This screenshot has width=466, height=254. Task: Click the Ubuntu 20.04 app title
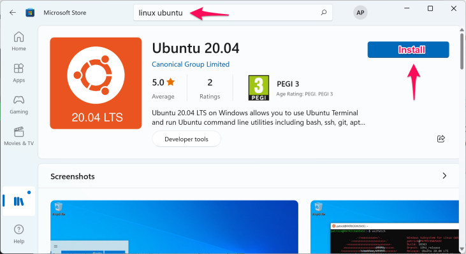196,48
